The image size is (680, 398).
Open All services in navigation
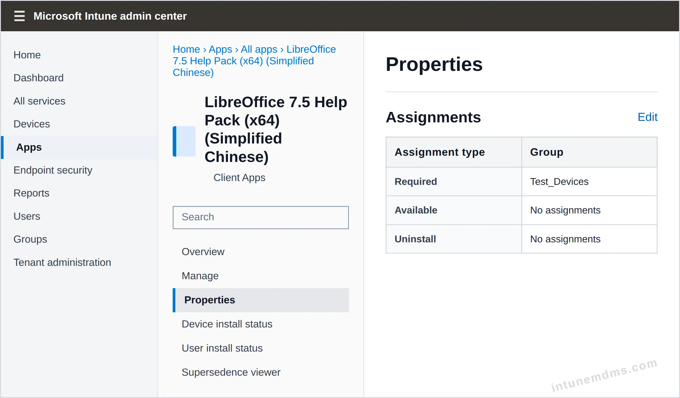[39, 101]
